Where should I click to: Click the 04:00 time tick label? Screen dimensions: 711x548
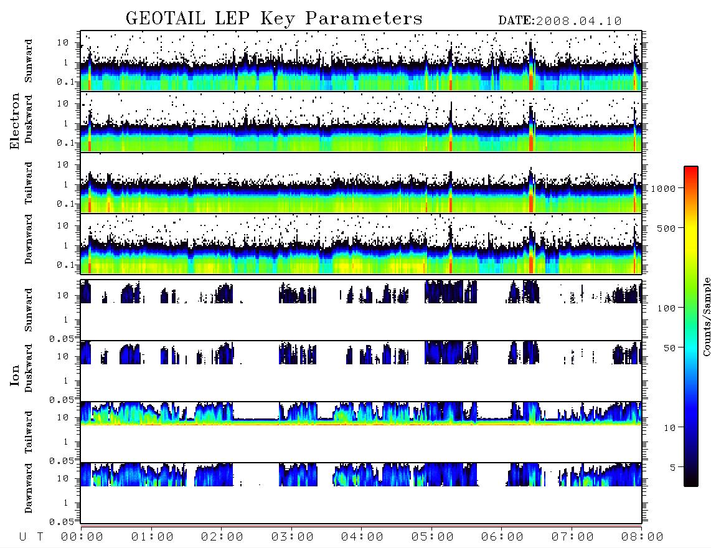click(x=362, y=537)
